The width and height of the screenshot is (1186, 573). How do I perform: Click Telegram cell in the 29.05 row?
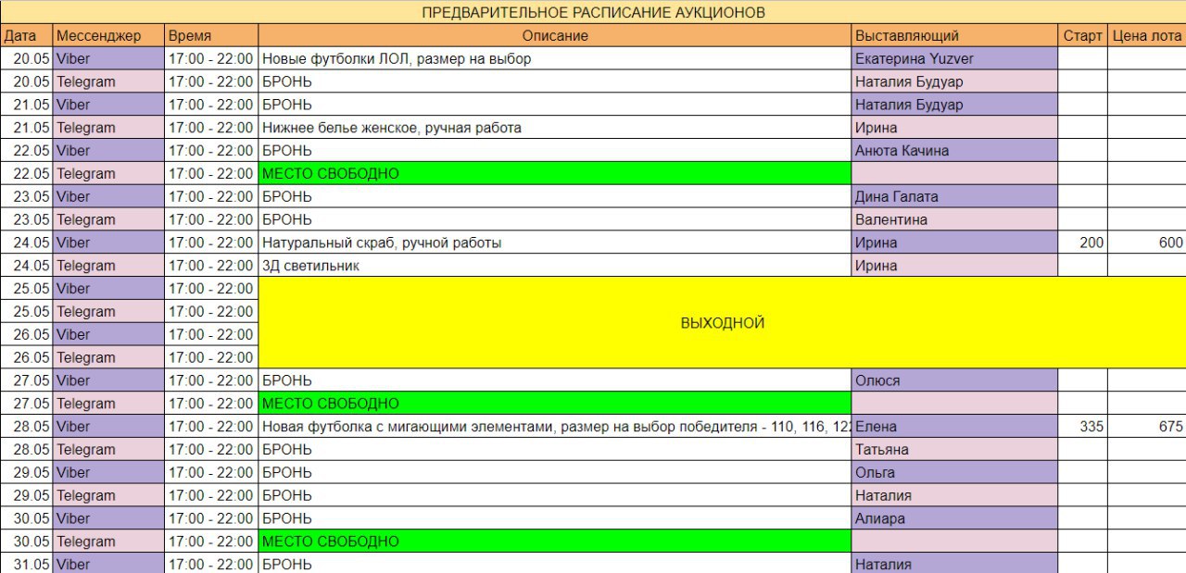[x=109, y=495]
